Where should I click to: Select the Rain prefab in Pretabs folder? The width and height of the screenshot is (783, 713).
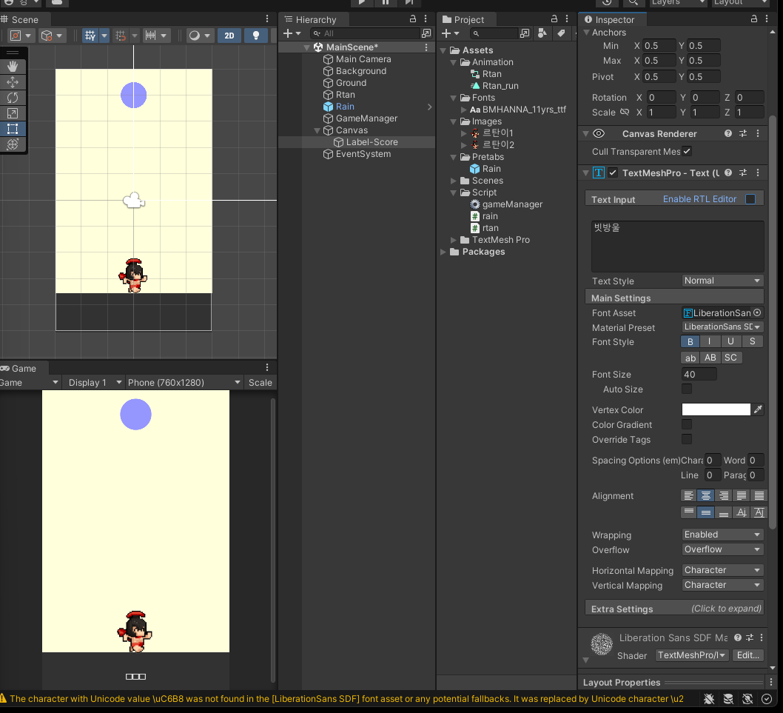click(491, 169)
